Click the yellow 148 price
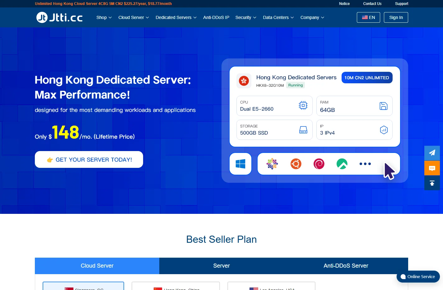Viewport: 443px width, 290px height. click(x=65, y=132)
